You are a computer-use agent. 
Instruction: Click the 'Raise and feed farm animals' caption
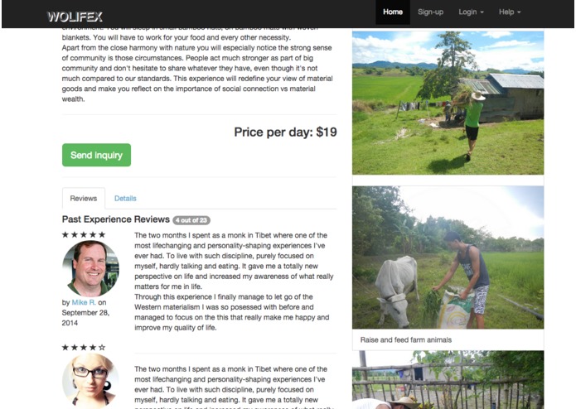pyautogui.click(x=406, y=339)
